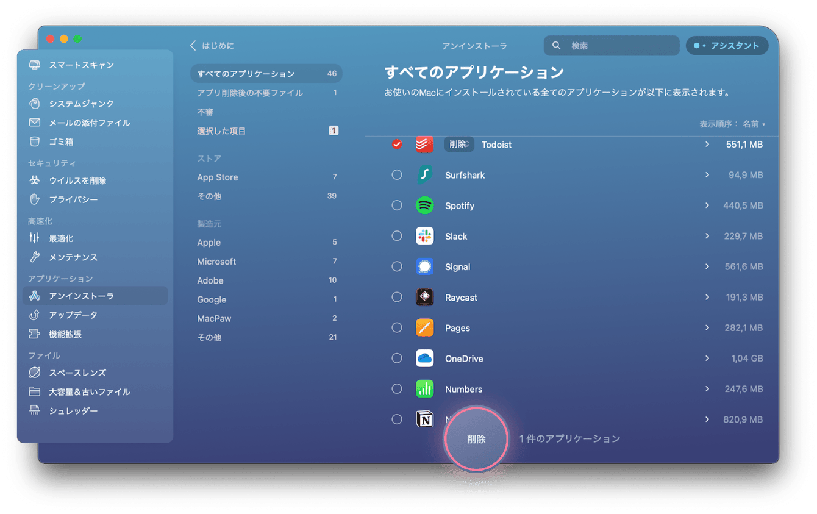Select the OneDrive checkbox

point(397,358)
